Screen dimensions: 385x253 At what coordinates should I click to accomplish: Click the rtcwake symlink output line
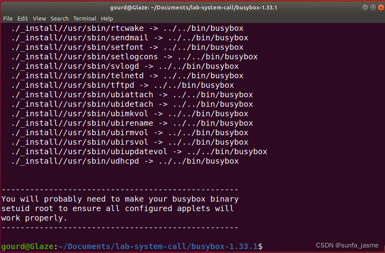click(x=127, y=28)
